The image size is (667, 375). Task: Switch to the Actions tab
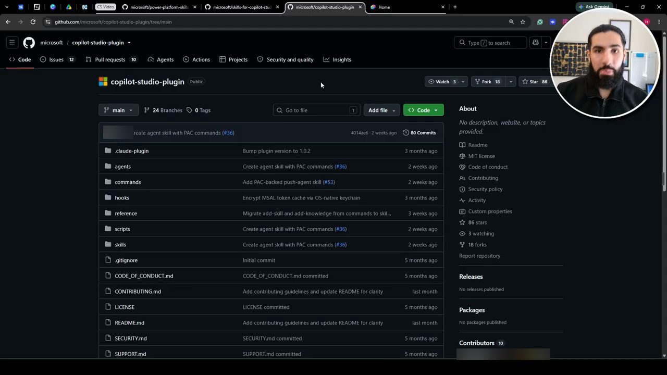(x=196, y=59)
